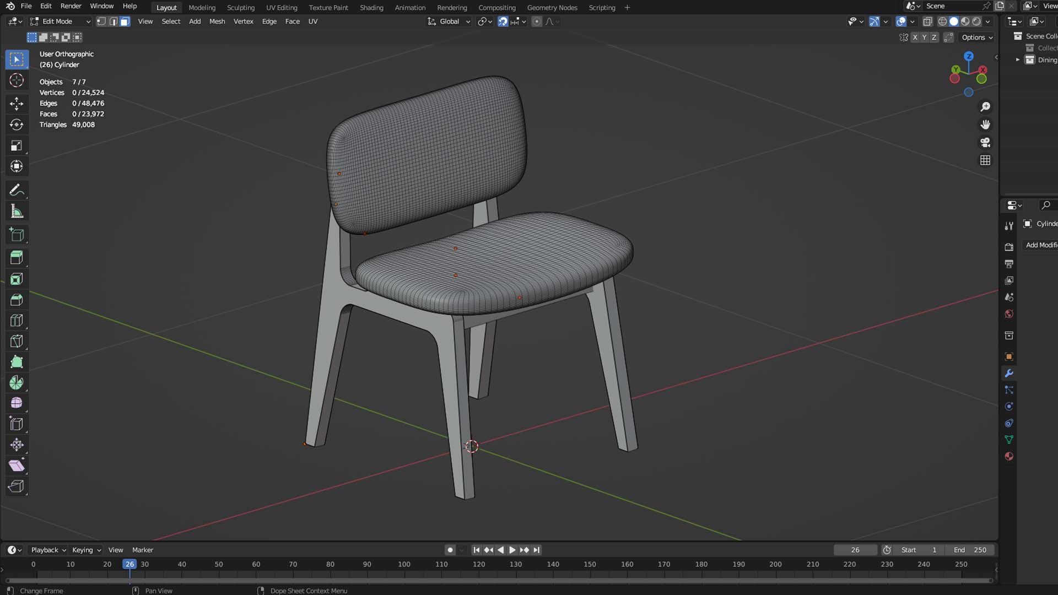Open Global transform orientation dropdown
Viewport: 1058px width, 595px height.
(449, 21)
